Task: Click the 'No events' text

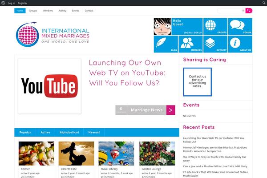Action: click(190, 116)
